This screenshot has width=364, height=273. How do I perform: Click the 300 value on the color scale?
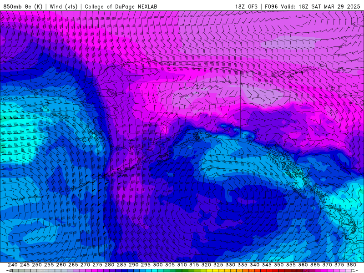[157, 265]
